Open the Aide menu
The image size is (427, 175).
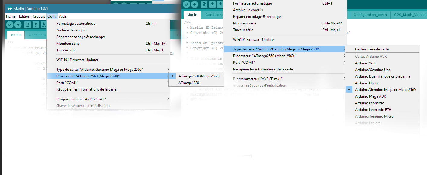point(63,16)
